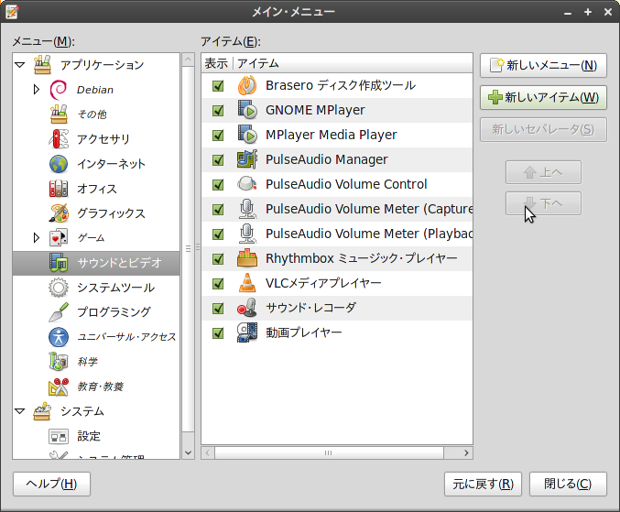
Task: Click the Brasero disc icon
Action: tap(247, 85)
